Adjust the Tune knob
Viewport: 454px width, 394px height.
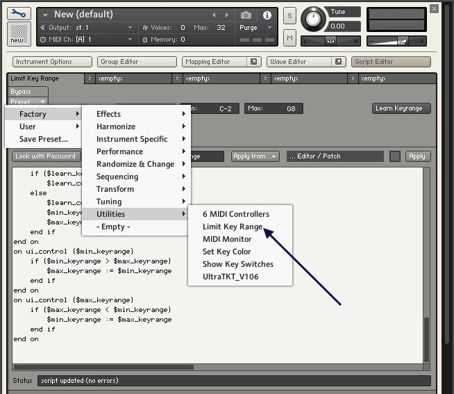(315, 19)
